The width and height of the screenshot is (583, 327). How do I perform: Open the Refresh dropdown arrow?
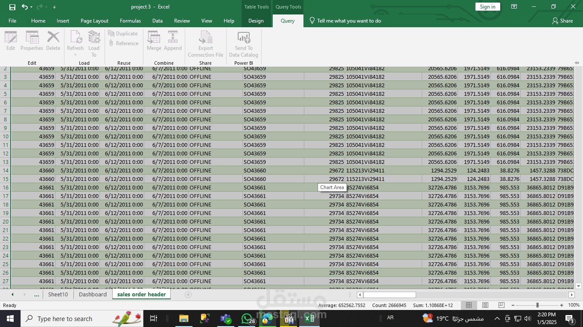[x=75, y=54]
